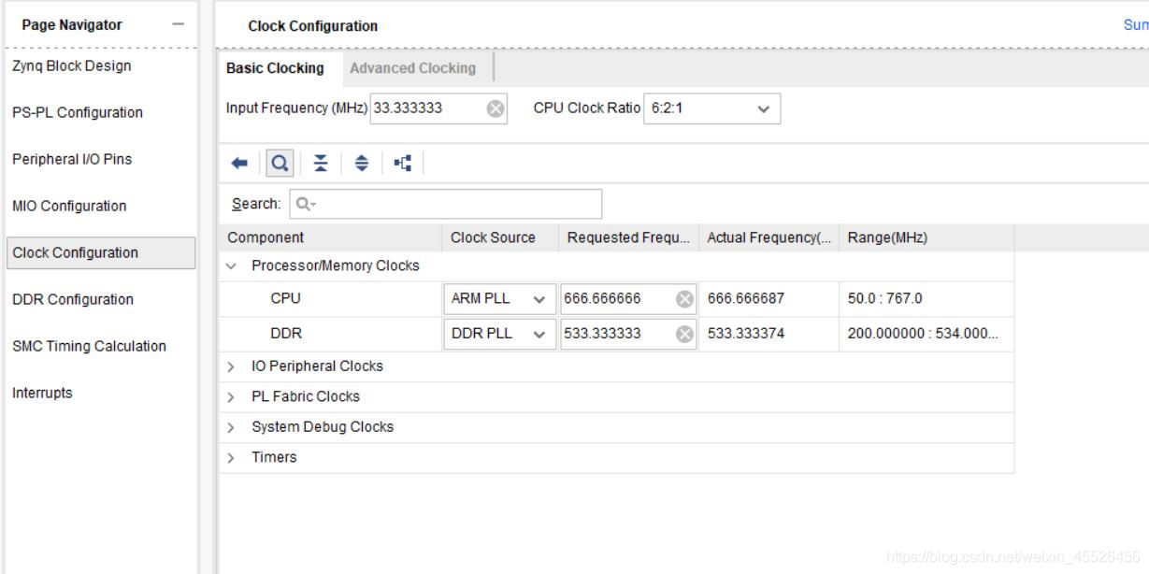Image resolution: width=1149 pixels, height=574 pixels.
Task: Expand the PL Fabric Clocks group
Action: tap(232, 397)
